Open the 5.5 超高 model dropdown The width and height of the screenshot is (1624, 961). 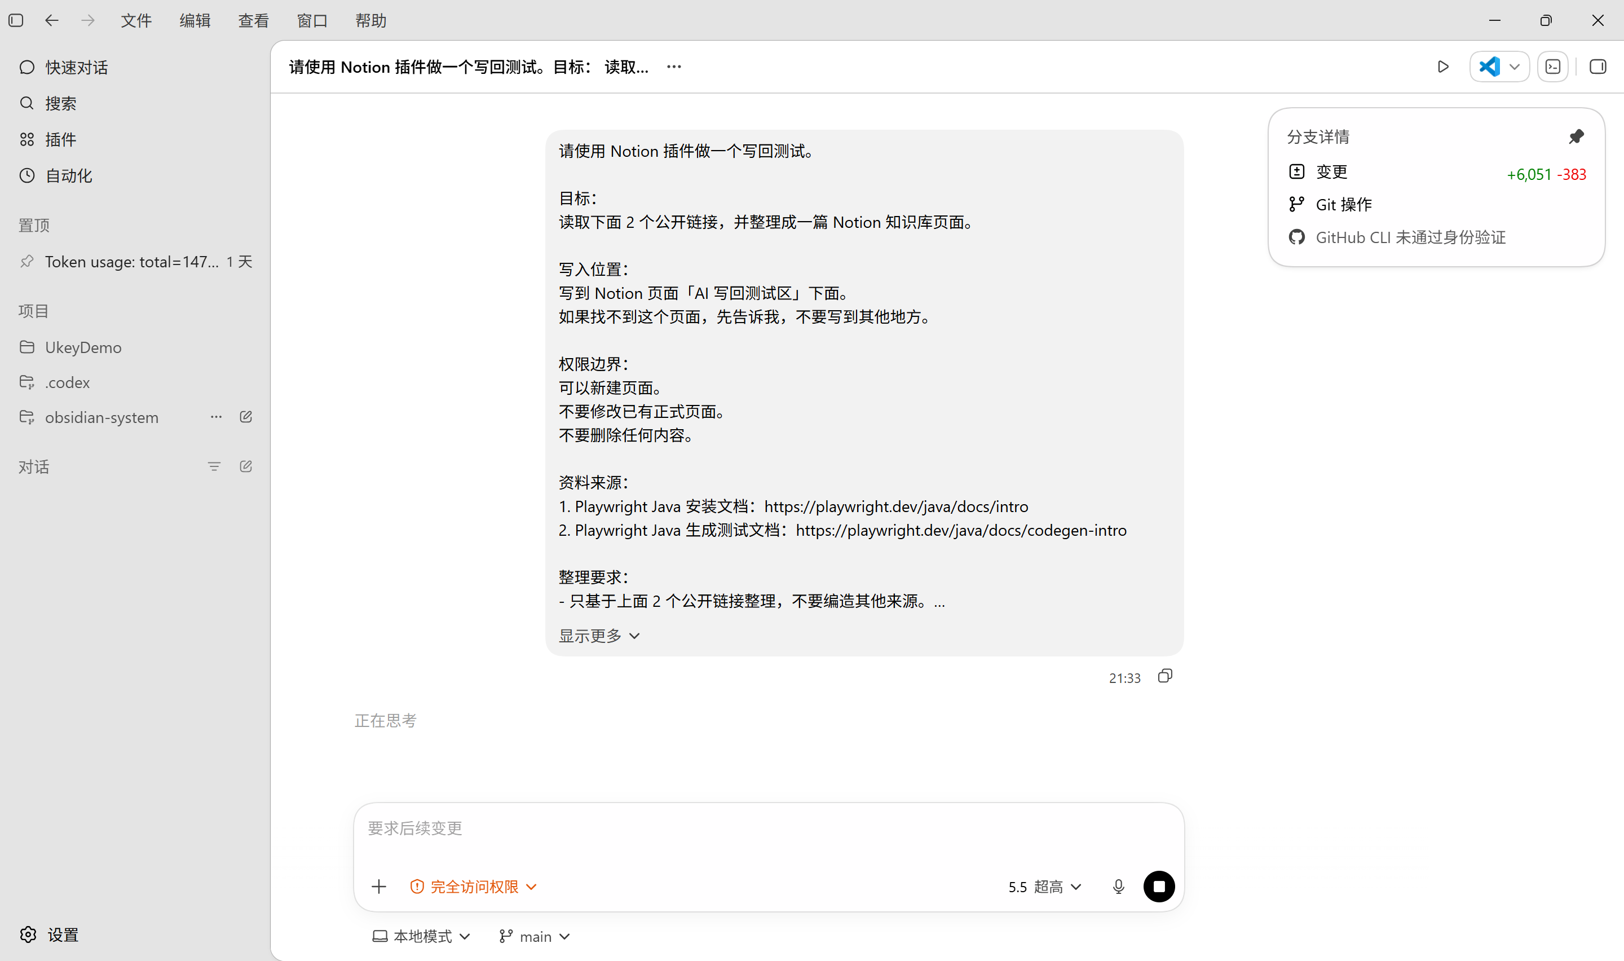[x=1044, y=887]
